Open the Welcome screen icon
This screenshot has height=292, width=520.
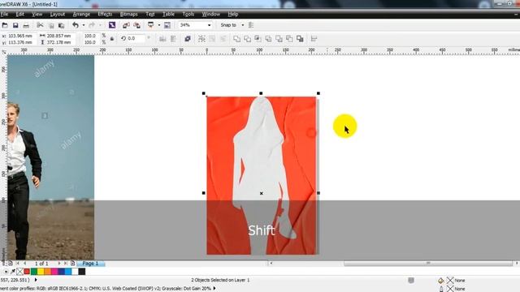[167, 25]
